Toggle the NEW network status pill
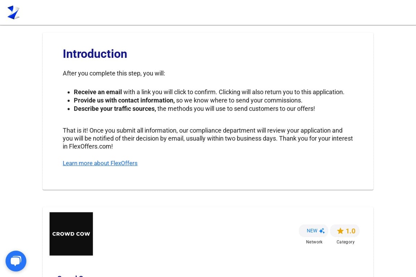The height and width of the screenshot is (277, 416). coord(313,230)
